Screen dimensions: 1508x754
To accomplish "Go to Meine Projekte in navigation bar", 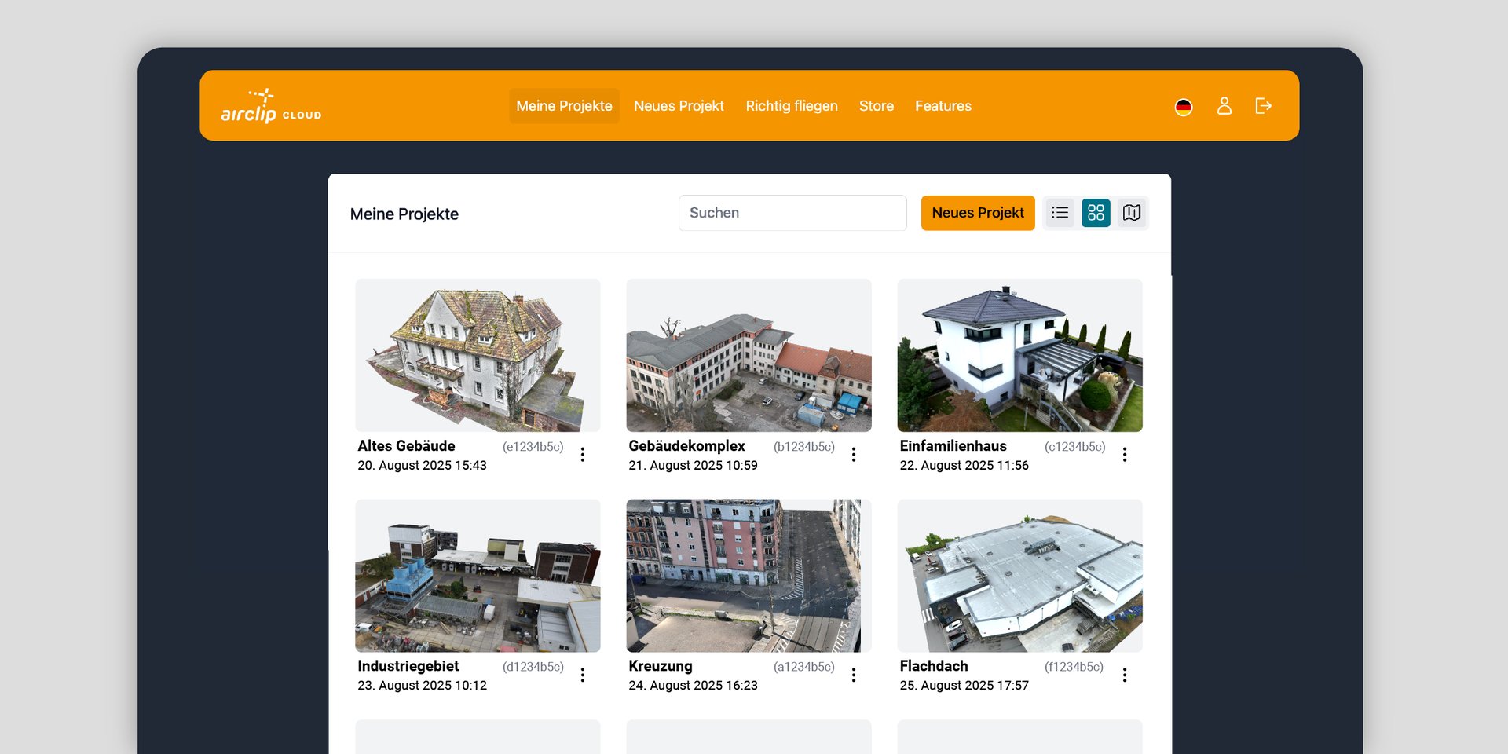I will [x=564, y=106].
